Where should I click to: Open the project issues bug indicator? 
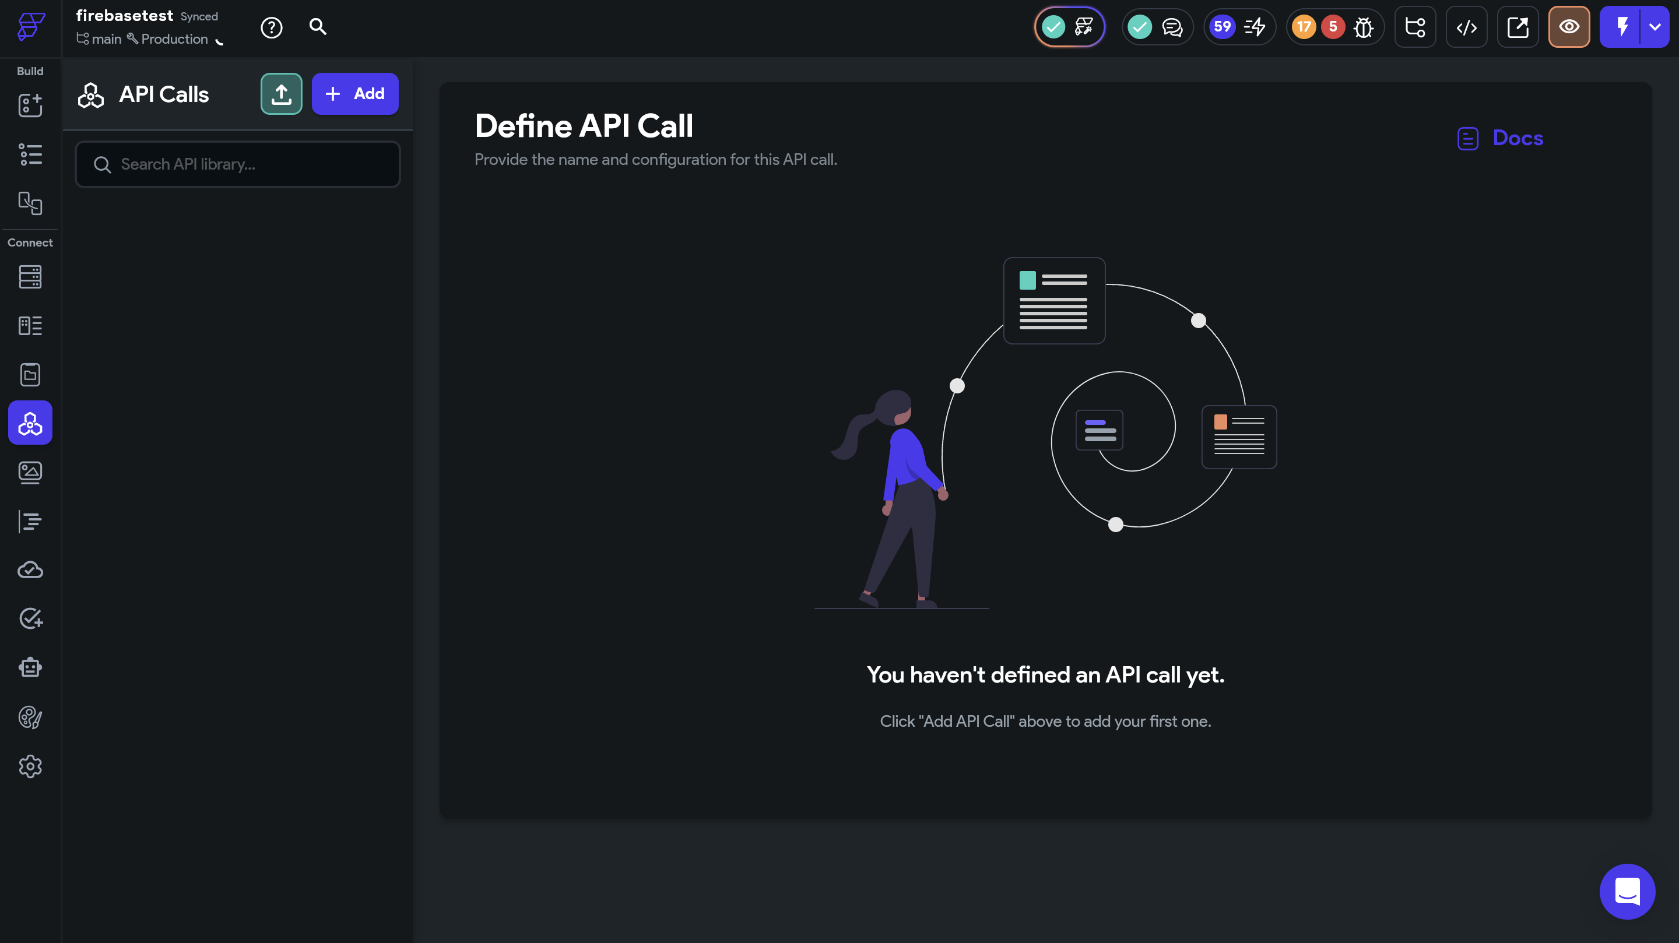[x=1362, y=27]
